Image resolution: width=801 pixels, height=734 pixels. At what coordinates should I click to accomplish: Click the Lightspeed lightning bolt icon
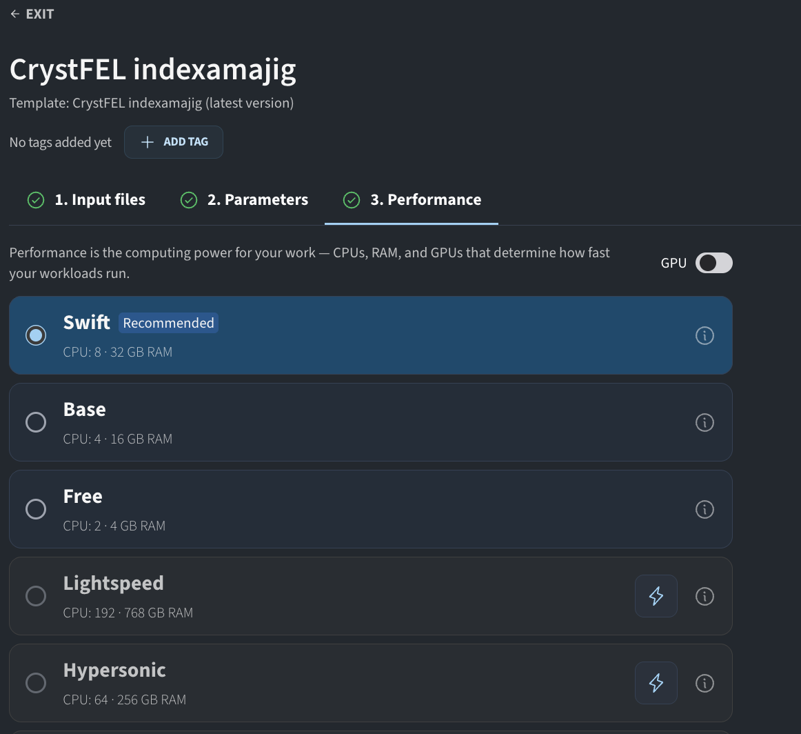click(x=656, y=596)
